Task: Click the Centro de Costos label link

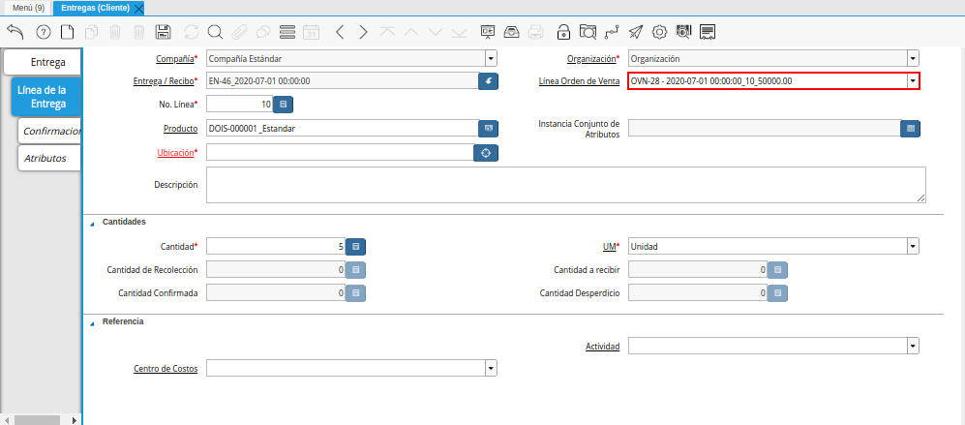Action: [166, 368]
